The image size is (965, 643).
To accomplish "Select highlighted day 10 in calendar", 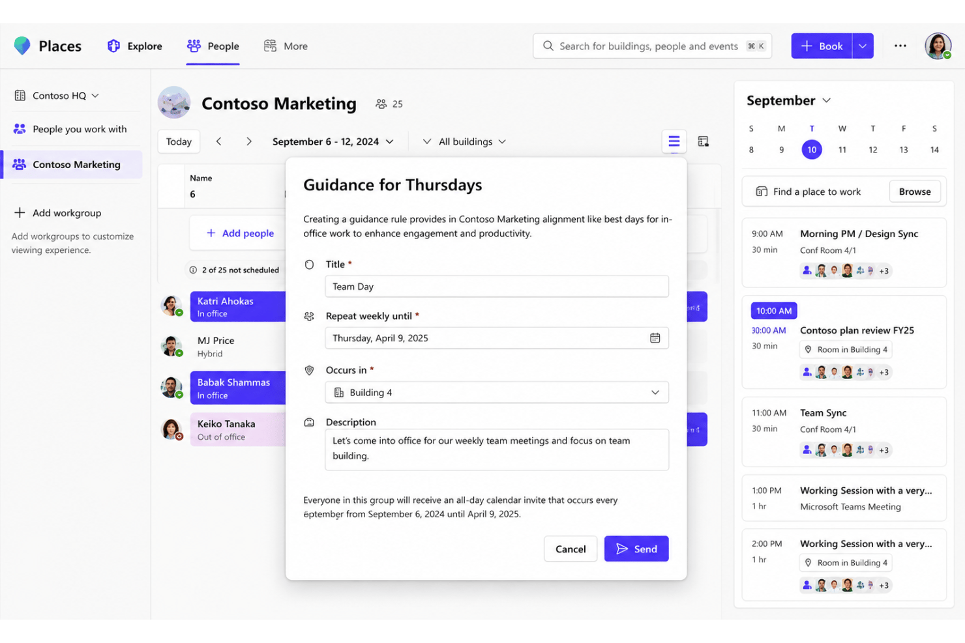I will [812, 150].
